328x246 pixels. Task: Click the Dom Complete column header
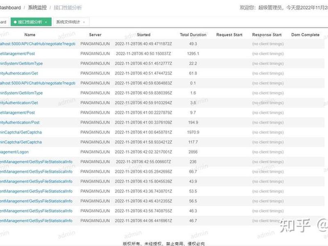(x=305, y=35)
